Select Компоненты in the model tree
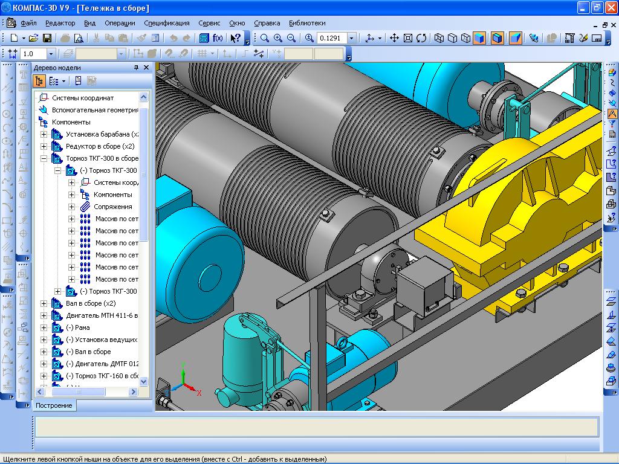The width and height of the screenshot is (619, 464). point(71,122)
